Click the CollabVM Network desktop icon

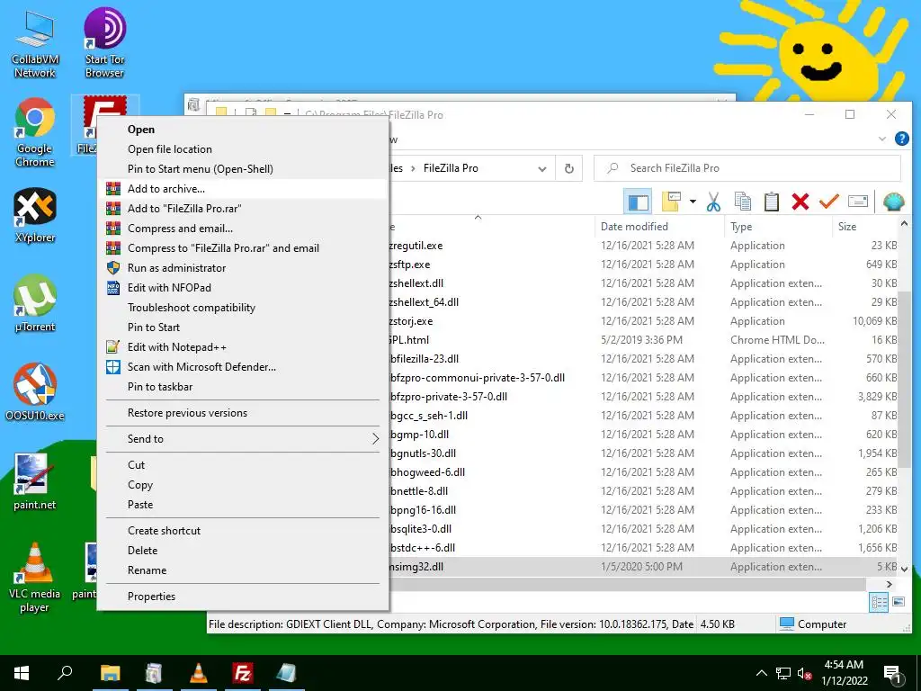(35, 43)
